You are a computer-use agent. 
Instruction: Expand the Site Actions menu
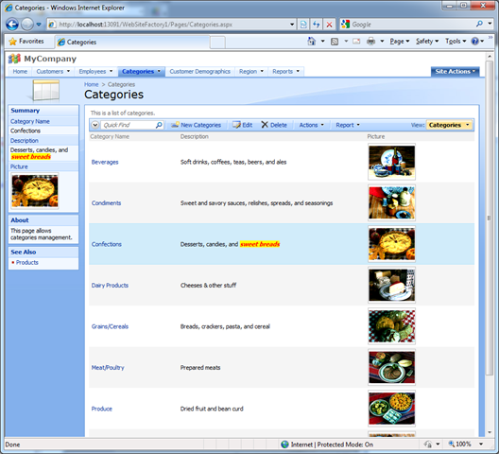(x=456, y=71)
